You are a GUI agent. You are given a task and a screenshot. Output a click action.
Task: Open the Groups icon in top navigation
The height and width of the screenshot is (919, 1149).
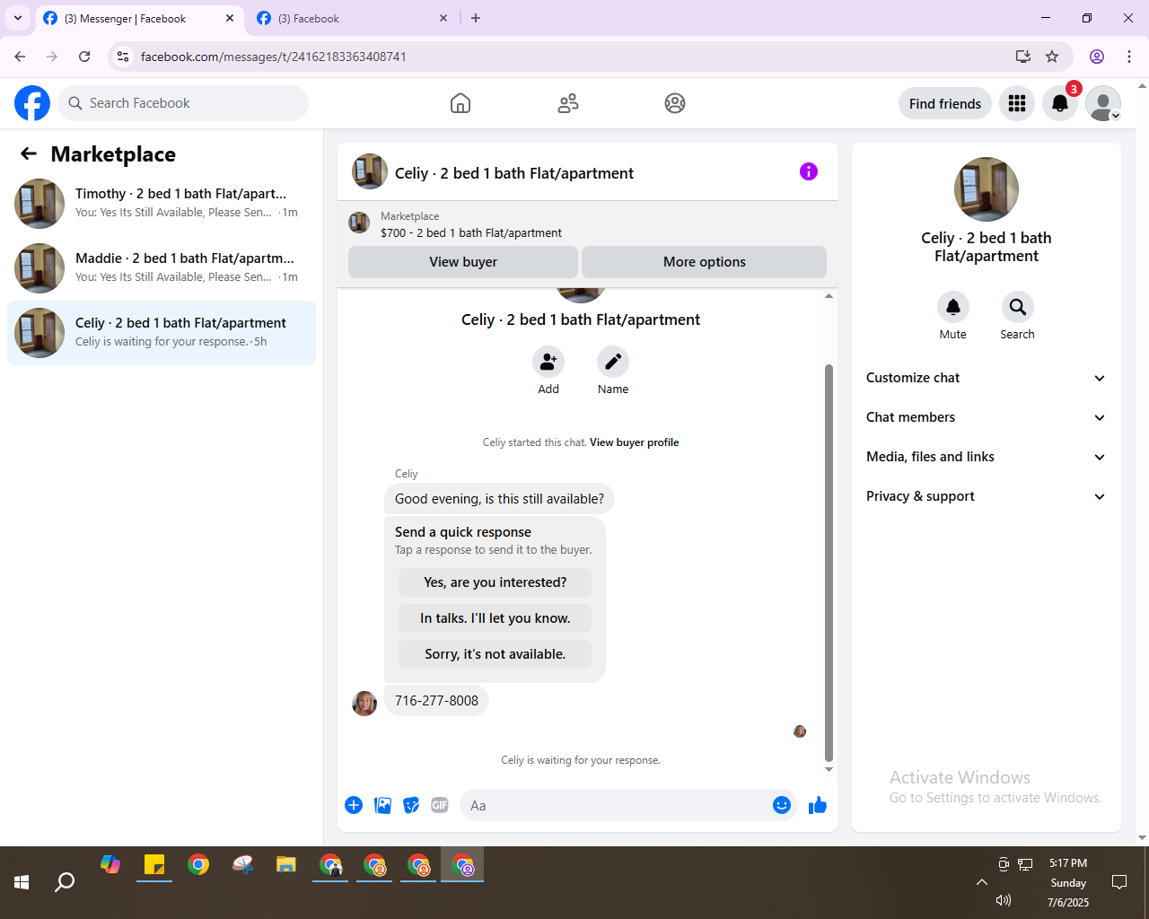click(x=675, y=103)
